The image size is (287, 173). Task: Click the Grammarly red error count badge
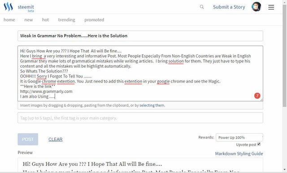coord(257,95)
